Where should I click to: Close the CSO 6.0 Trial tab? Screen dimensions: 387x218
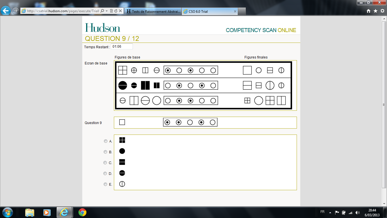point(235,11)
